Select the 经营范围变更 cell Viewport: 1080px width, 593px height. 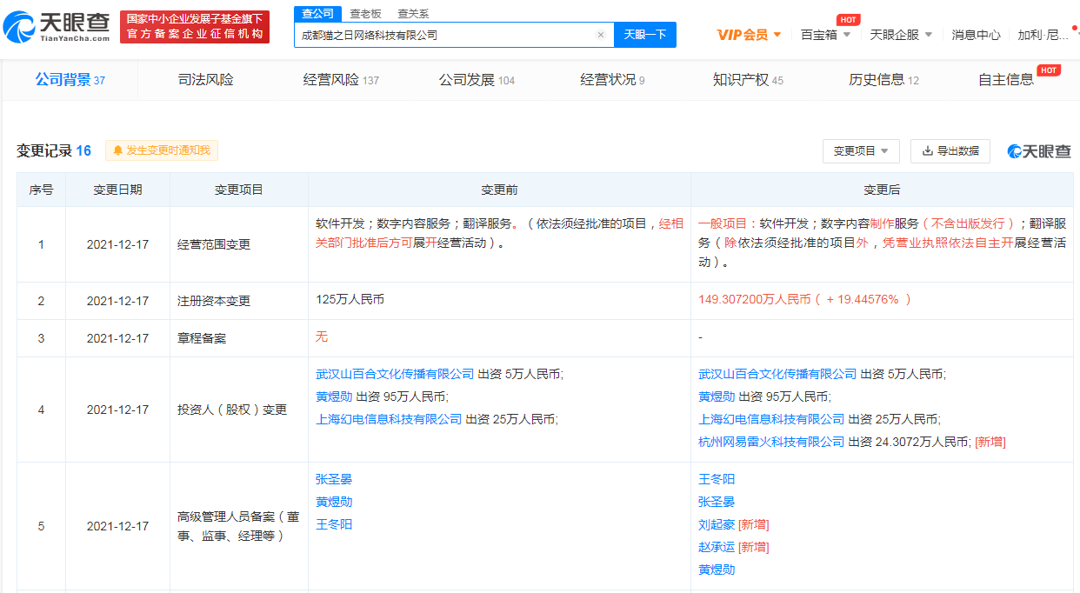(239, 244)
